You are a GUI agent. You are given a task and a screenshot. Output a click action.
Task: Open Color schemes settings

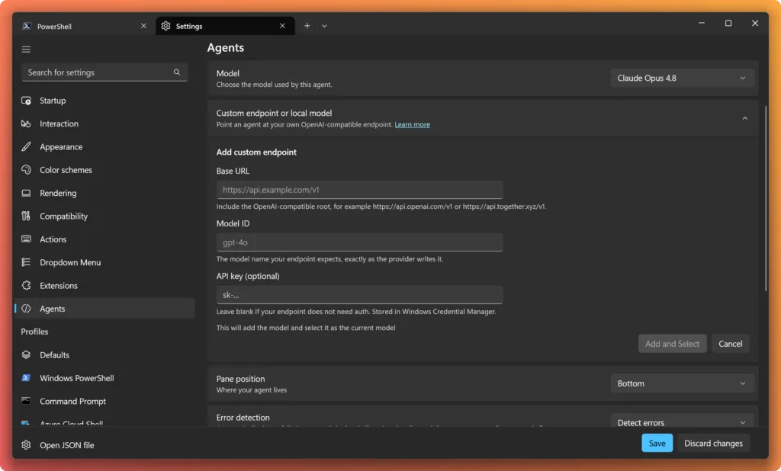(x=104, y=170)
